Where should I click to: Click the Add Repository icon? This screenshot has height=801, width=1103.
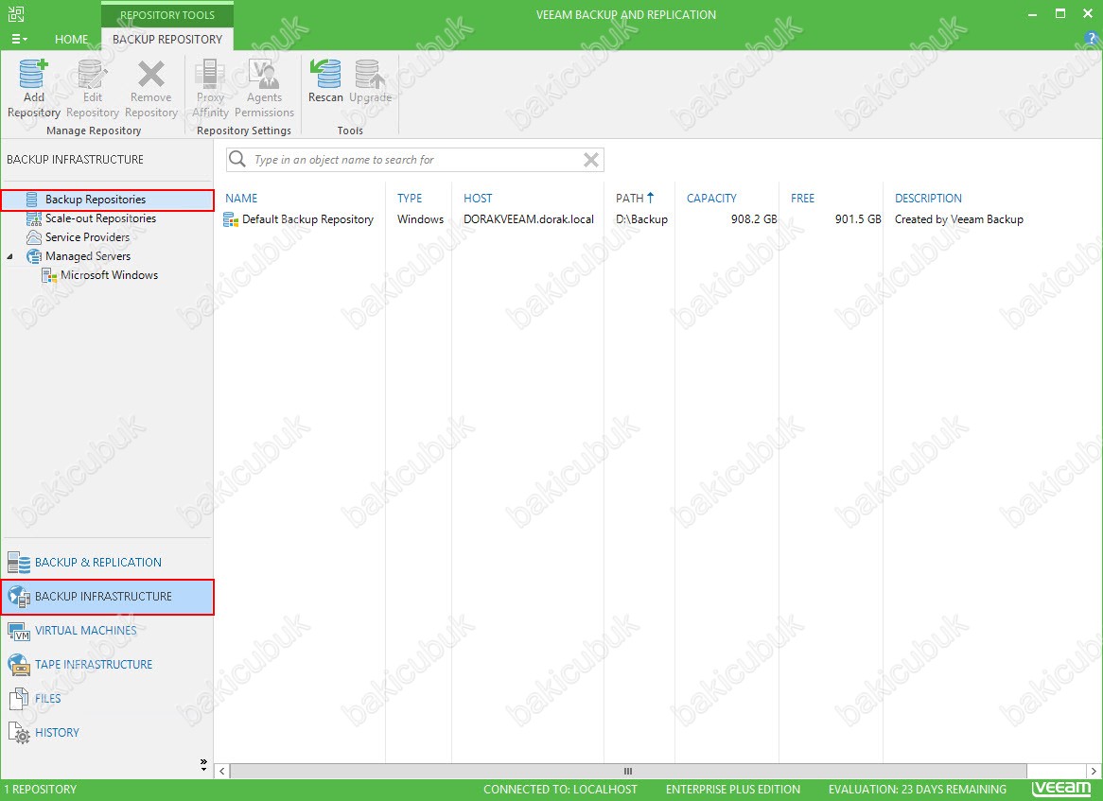[33, 75]
